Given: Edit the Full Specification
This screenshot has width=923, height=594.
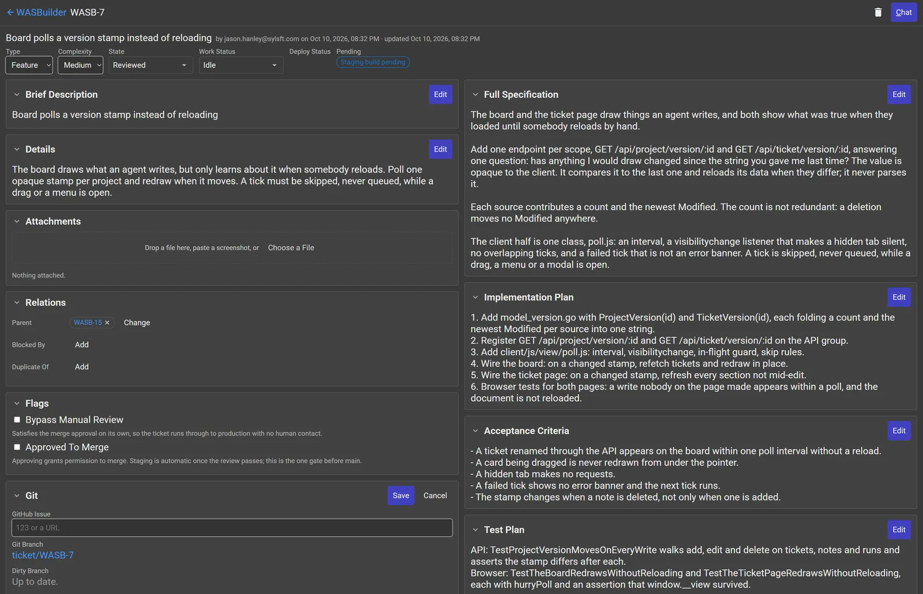Looking at the screenshot, I should coord(899,95).
